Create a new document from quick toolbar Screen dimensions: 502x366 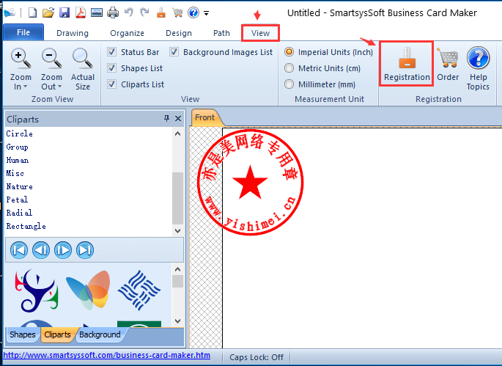32,12
